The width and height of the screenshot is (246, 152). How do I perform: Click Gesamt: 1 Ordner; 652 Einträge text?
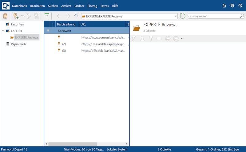[x=217, y=149]
